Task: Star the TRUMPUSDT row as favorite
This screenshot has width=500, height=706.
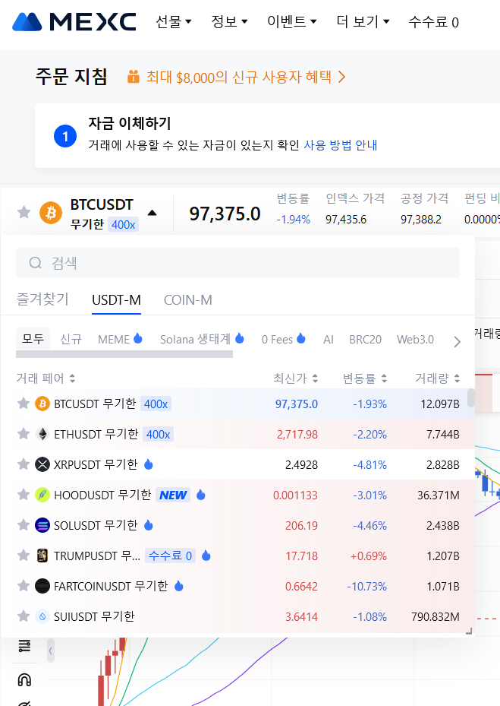Action: click(24, 556)
